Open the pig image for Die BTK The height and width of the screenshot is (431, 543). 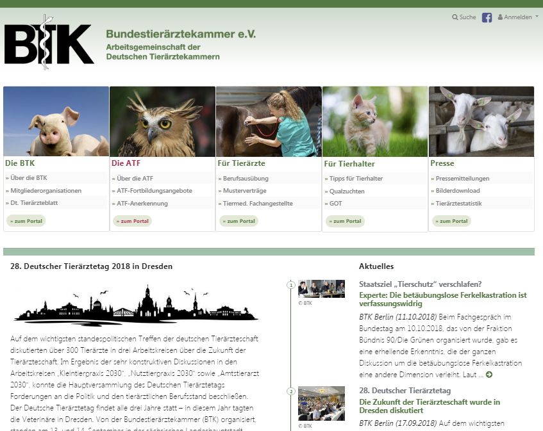(56, 122)
